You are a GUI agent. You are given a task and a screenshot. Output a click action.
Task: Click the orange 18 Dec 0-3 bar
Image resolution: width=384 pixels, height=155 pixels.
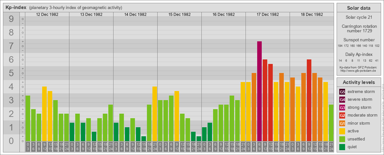(293, 109)
